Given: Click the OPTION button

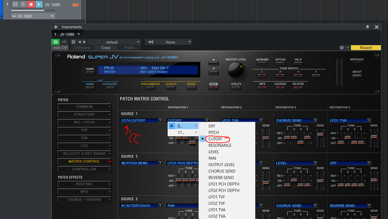Looking at the screenshot, I should [280, 63].
